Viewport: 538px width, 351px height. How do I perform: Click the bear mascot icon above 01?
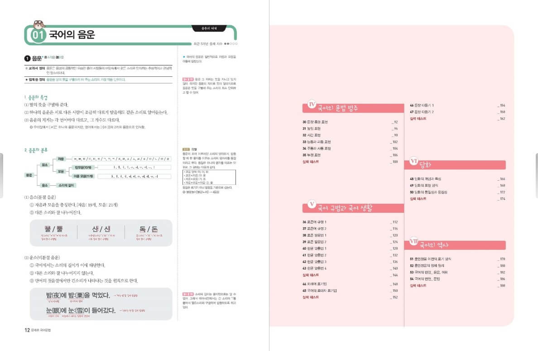tap(39, 24)
